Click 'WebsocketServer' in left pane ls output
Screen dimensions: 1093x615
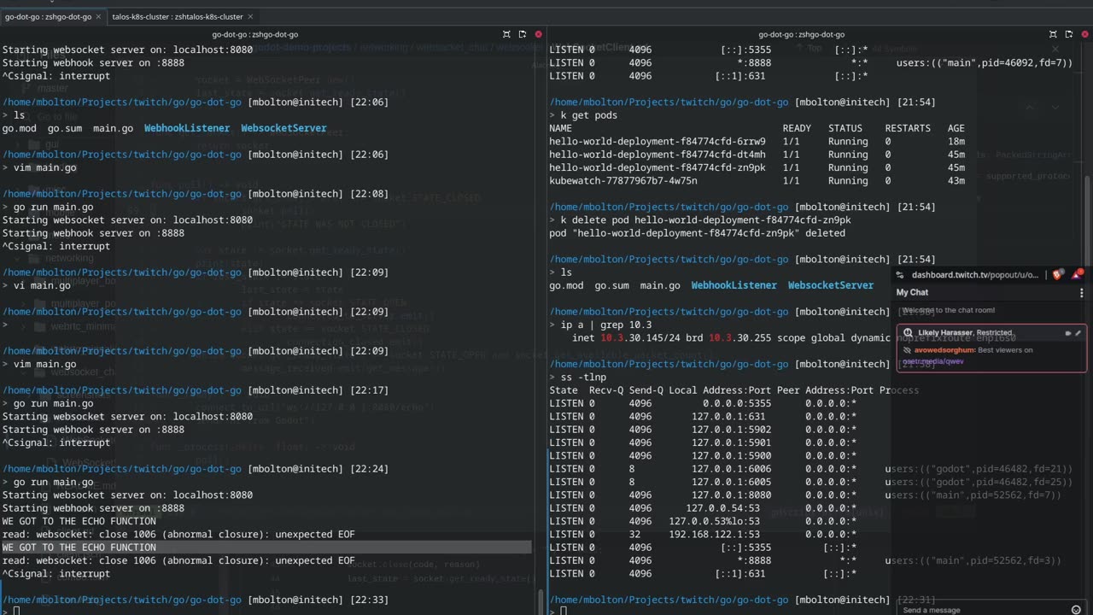click(283, 128)
